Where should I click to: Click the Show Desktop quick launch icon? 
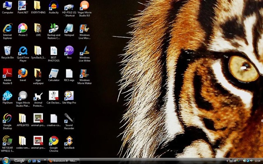click(34, 161)
